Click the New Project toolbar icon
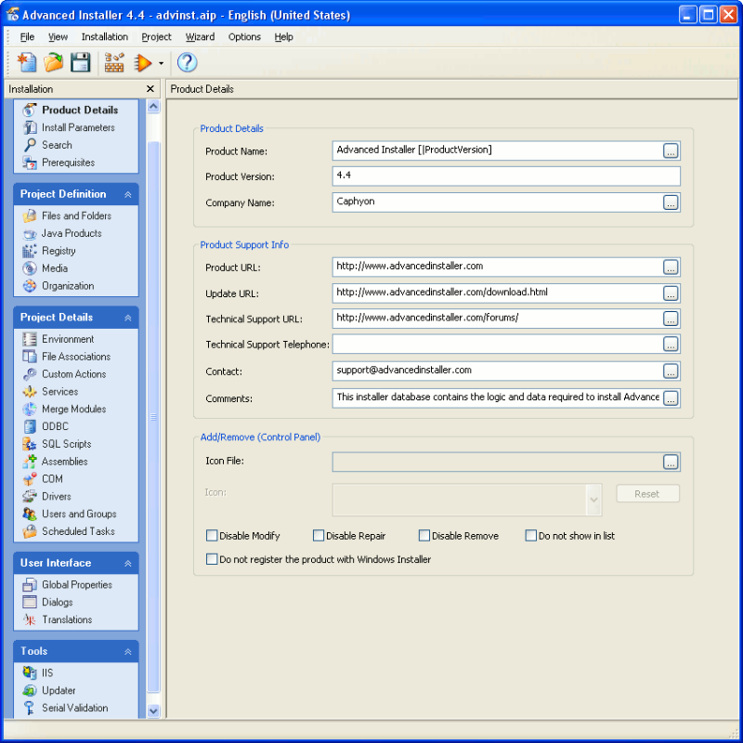Image resolution: width=743 pixels, height=743 pixels. tap(27, 62)
